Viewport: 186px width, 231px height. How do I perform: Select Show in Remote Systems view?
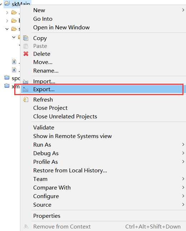[72, 136]
